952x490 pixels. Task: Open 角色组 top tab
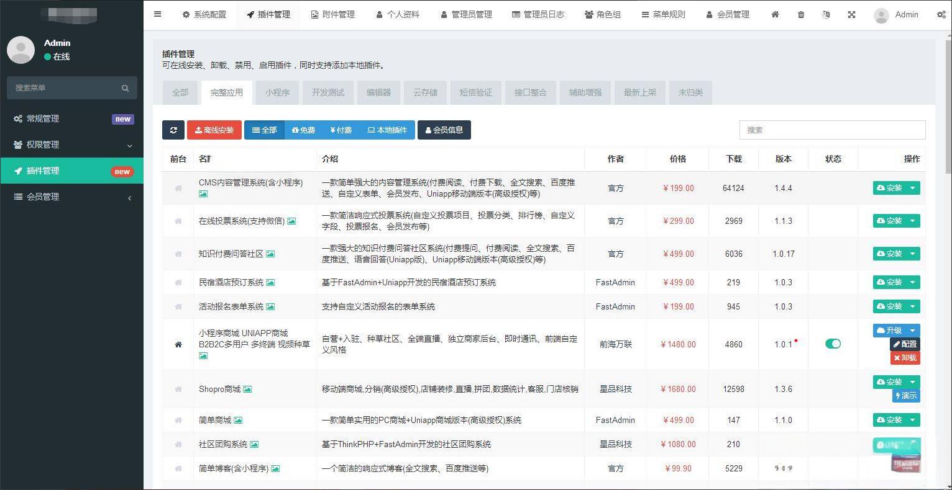pyautogui.click(x=603, y=14)
